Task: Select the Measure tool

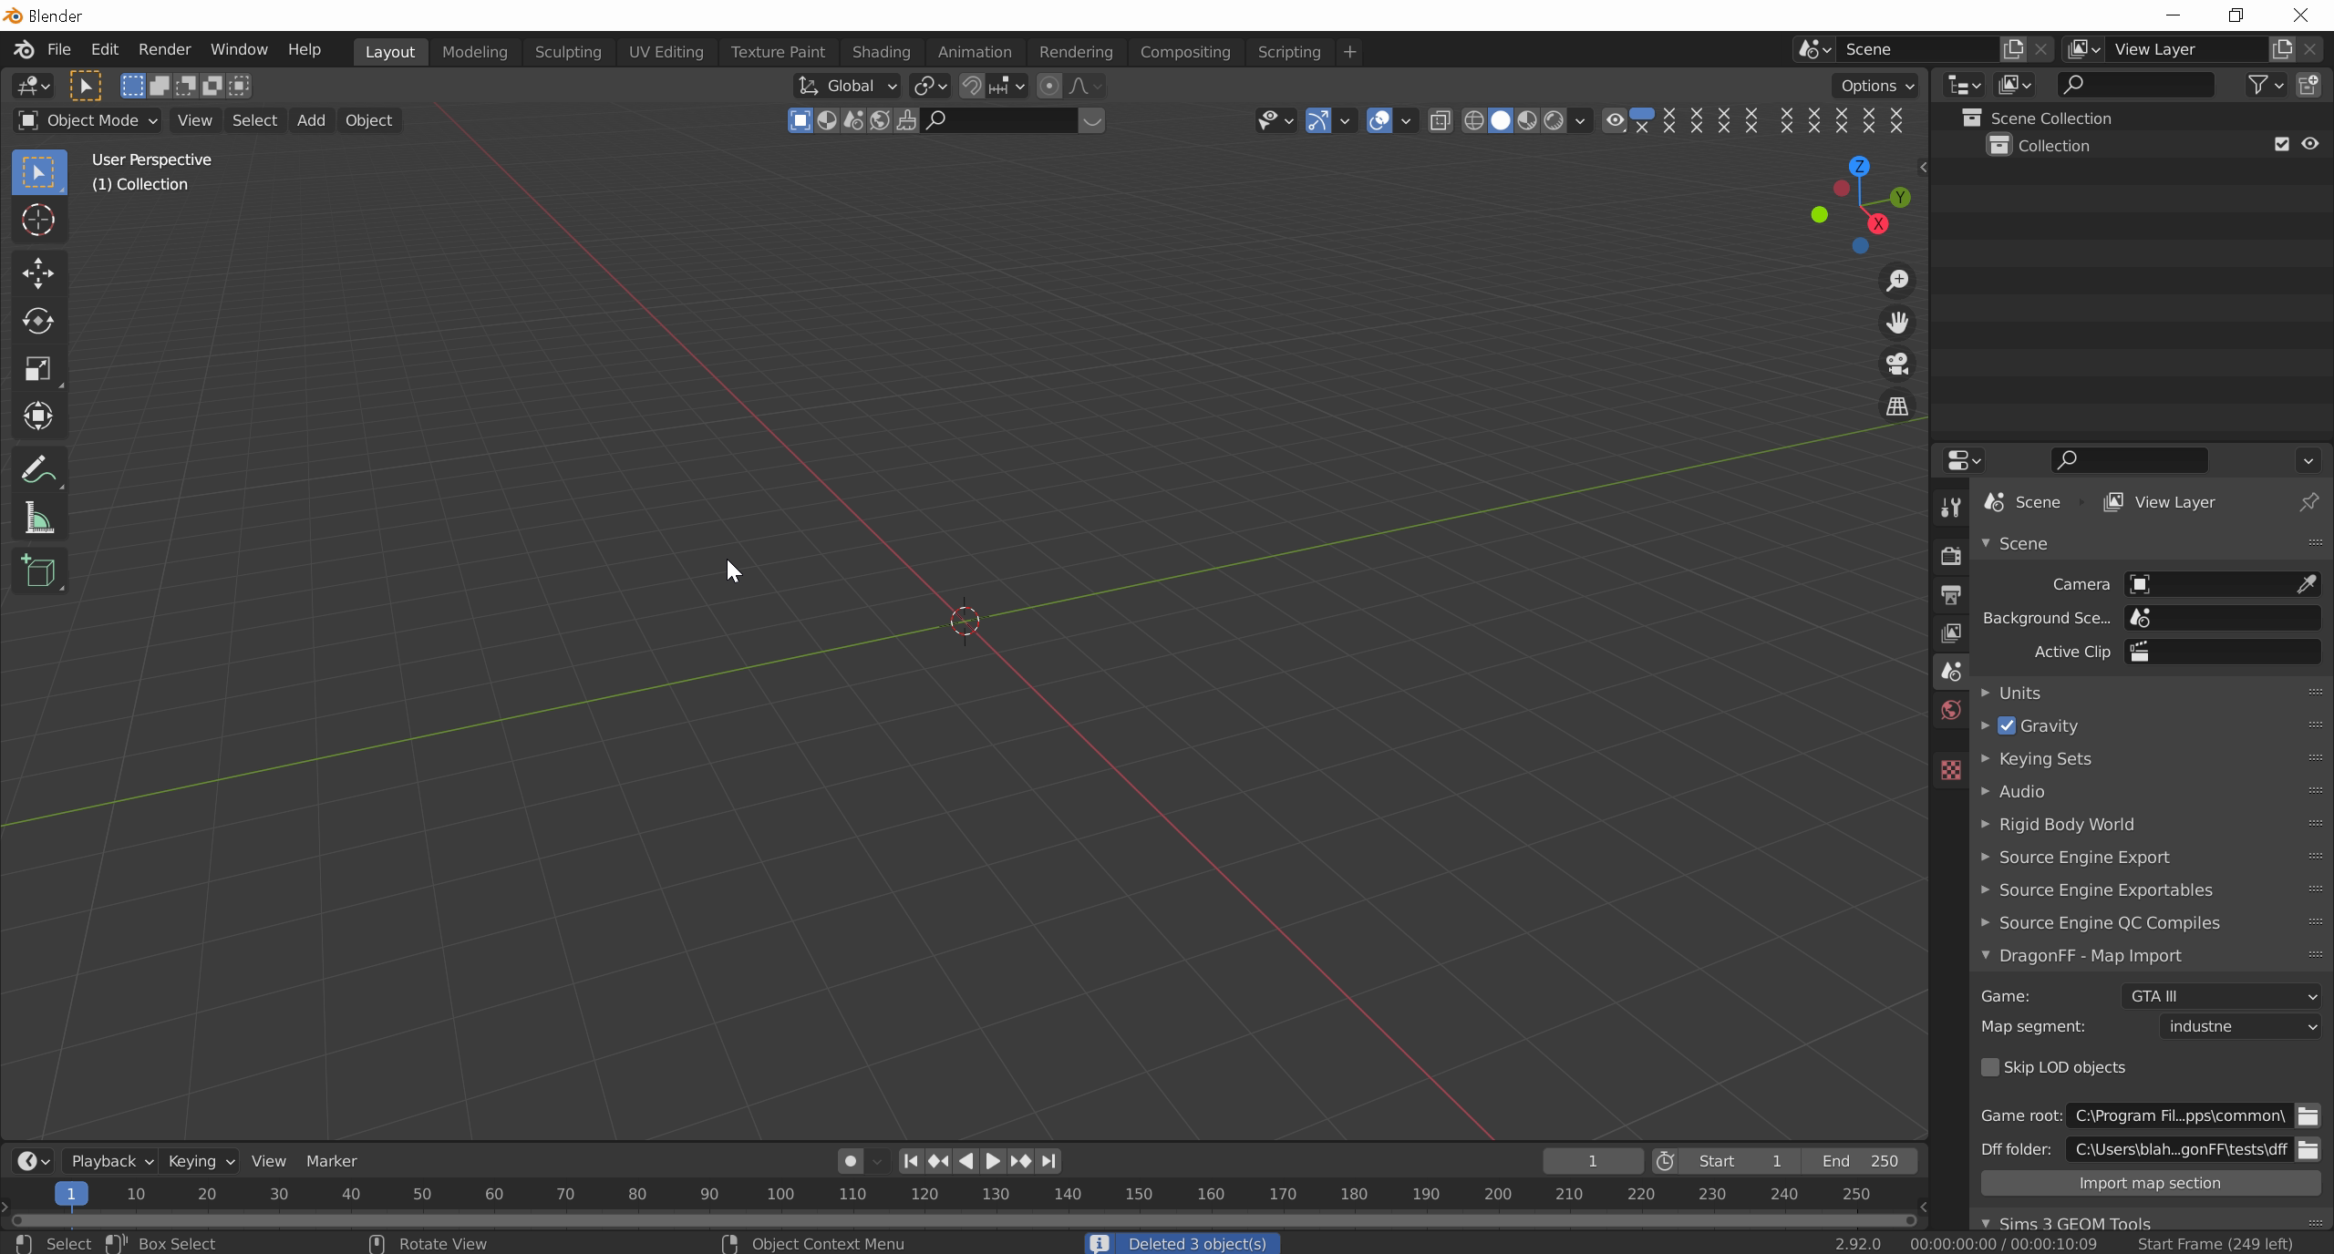Action: (38, 519)
